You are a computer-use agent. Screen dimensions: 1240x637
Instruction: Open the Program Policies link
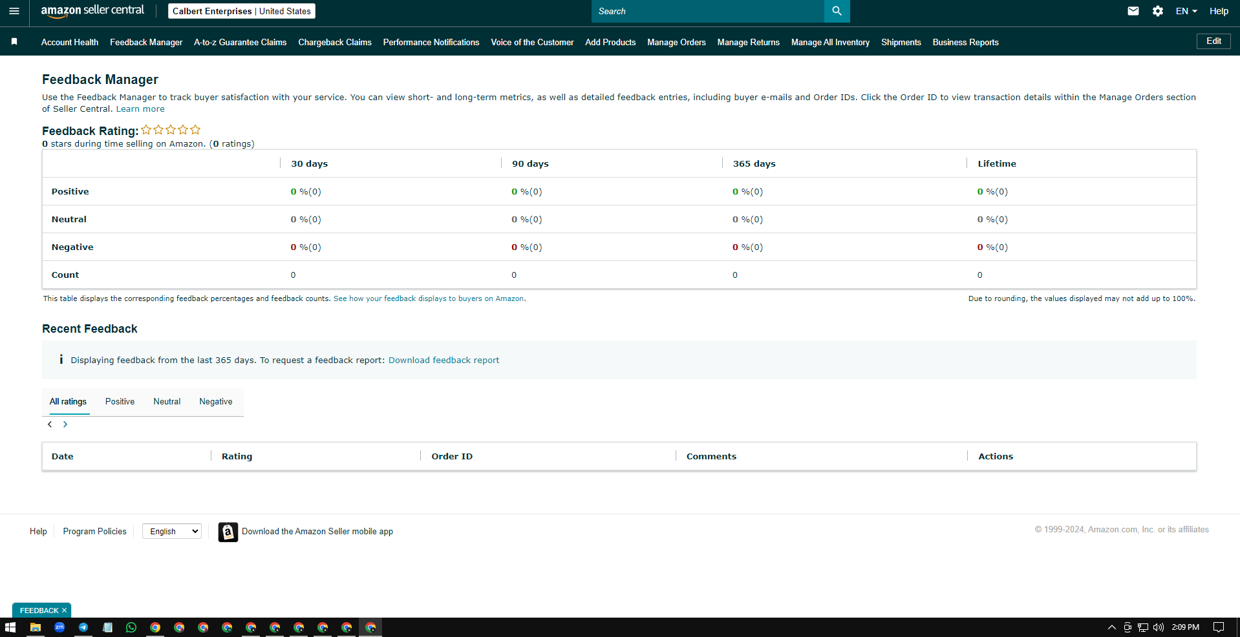(x=94, y=531)
